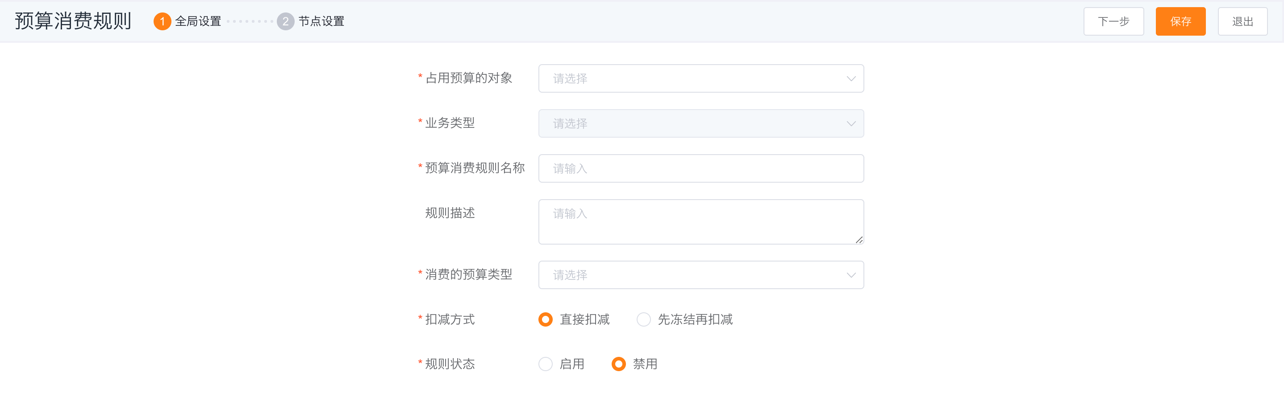Focus the 预算消费规则名称 input field
The image size is (1284, 409).
[x=701, y=169]
